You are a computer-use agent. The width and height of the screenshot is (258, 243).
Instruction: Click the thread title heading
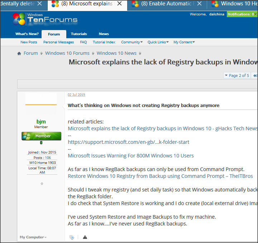163,62
